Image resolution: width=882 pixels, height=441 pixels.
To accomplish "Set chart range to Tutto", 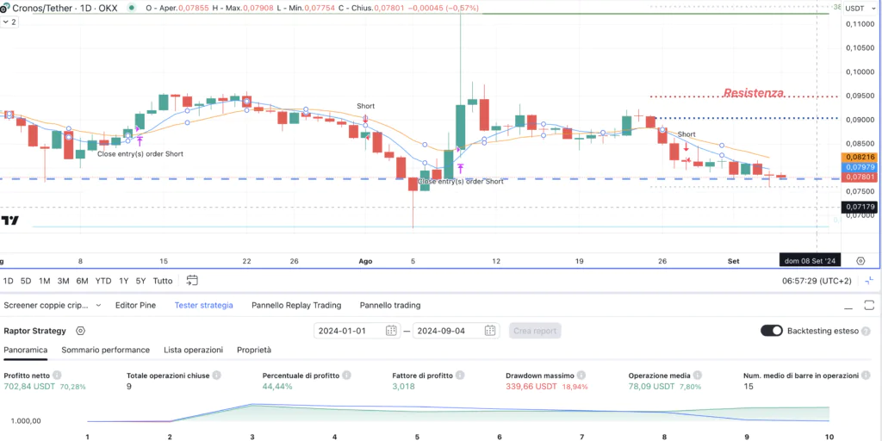I will 163,281.
